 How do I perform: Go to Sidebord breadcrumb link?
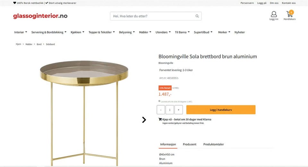pos(50,44)
